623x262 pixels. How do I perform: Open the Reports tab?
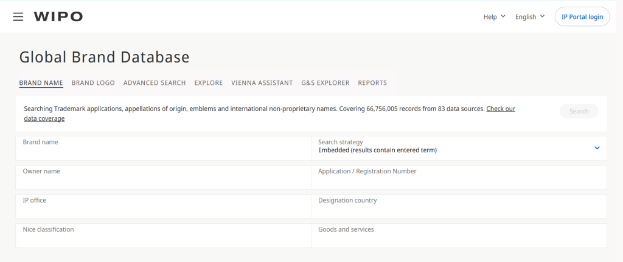(372, 83)
